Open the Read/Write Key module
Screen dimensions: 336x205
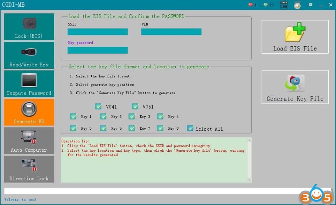[x=29, y=55]
